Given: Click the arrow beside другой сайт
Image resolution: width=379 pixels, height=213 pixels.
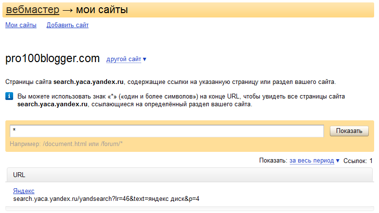Looking at the screenshot, I should [x=144, y=60].
